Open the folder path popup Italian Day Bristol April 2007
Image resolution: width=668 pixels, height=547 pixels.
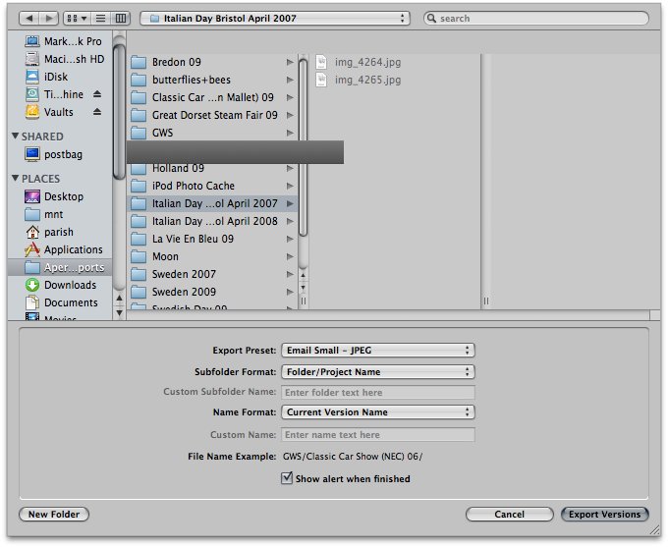275,19
